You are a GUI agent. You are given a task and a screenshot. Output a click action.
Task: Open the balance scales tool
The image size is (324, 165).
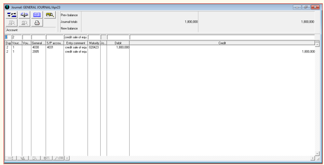click(x=24, y=15)
